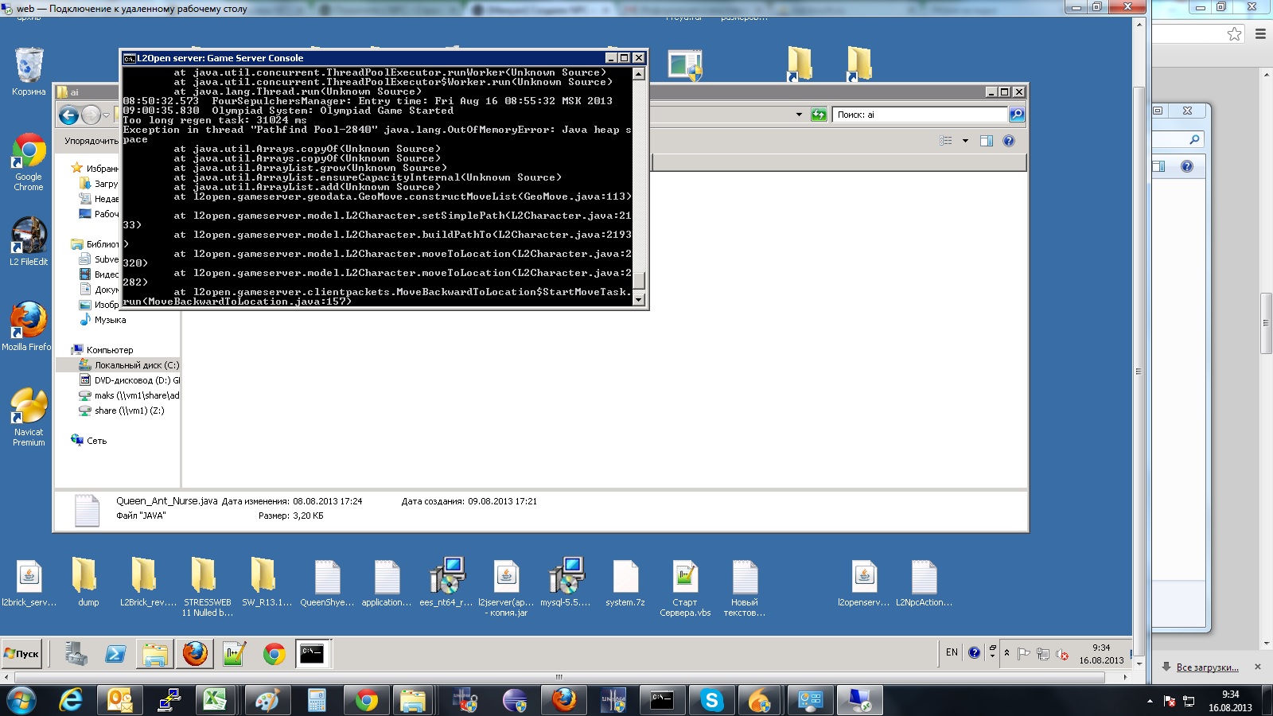The height and width of the screenshot is (716, 1273).
Task: Switch to console window on remote taskbar
Action: coord(313,654)
